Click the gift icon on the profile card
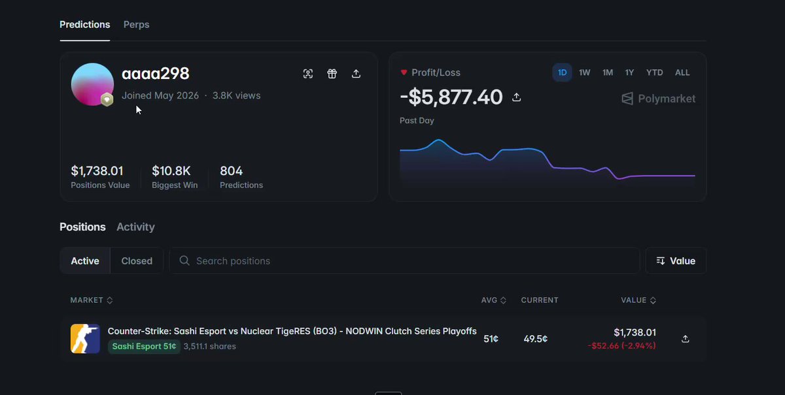The height and width of the screenshot is (395, 785). (332, 74)
